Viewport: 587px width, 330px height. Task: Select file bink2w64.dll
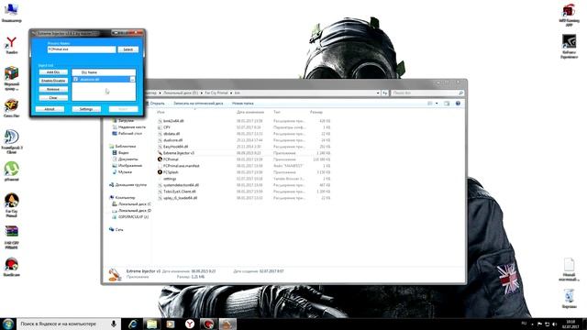173,121
